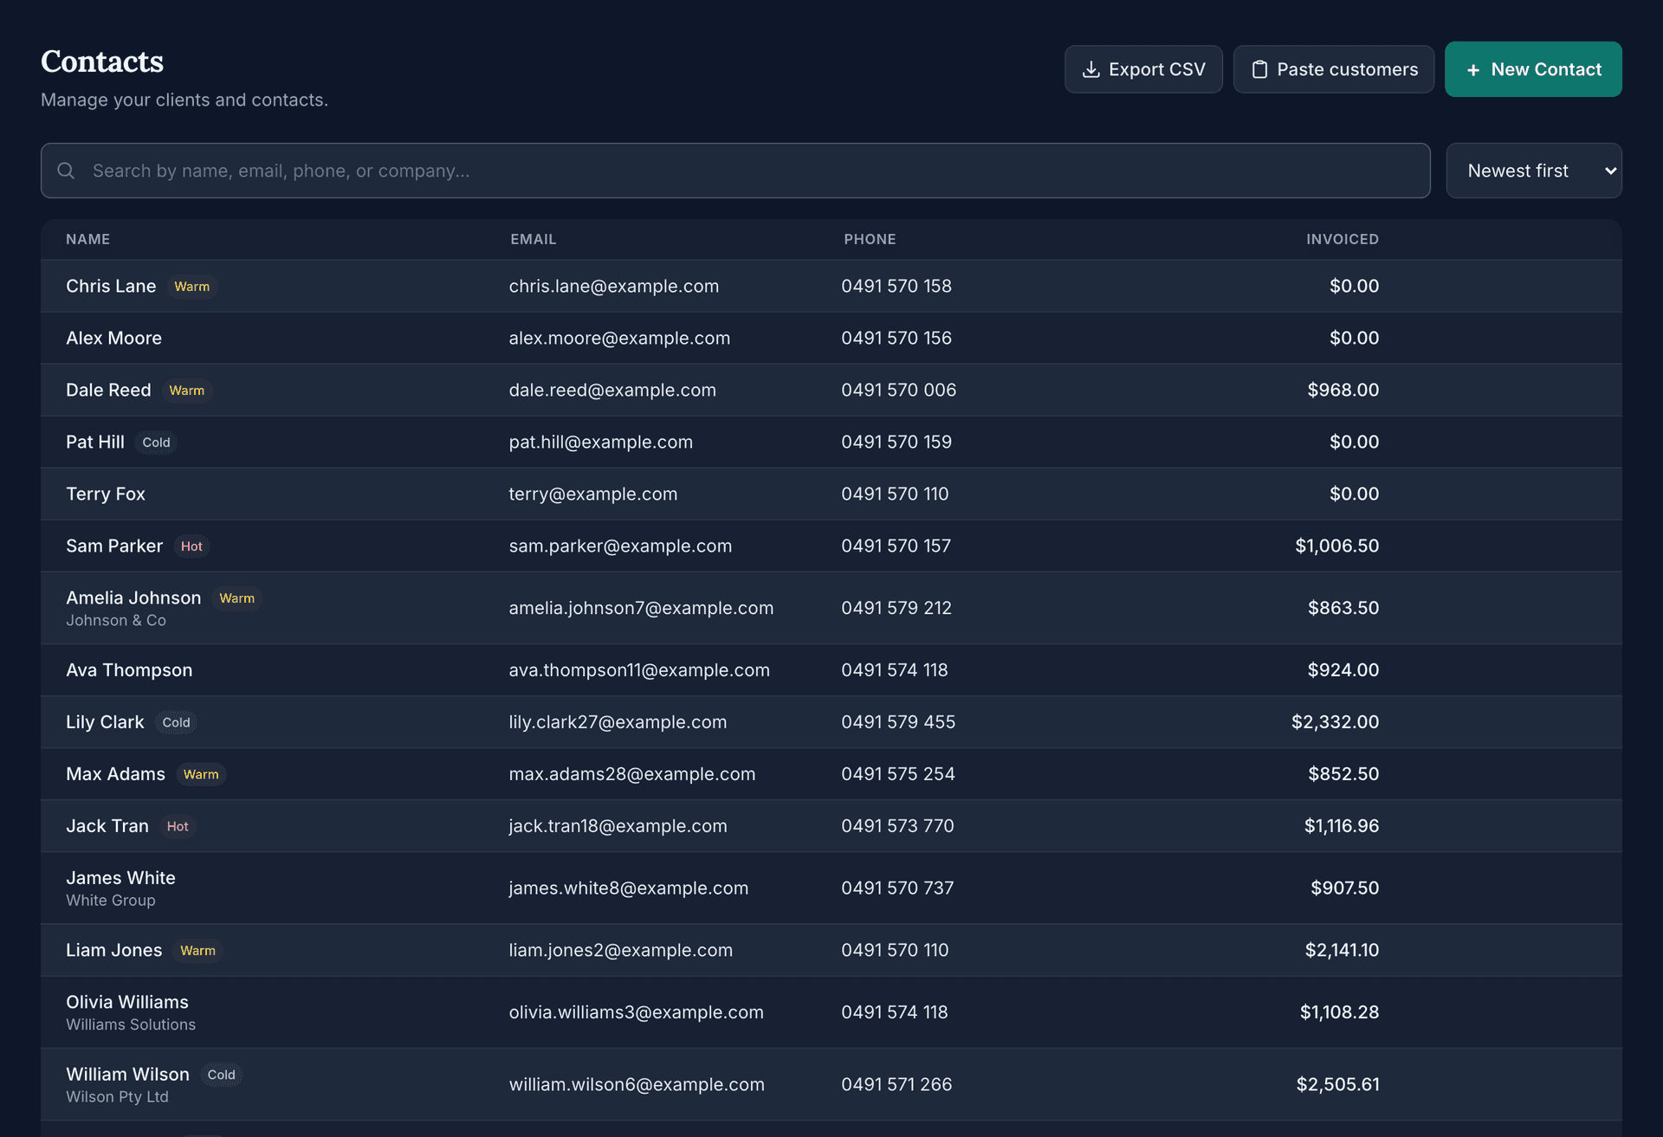
Task: Click Warm tag beside Amelia Johnson
Action: pos(236,598)
